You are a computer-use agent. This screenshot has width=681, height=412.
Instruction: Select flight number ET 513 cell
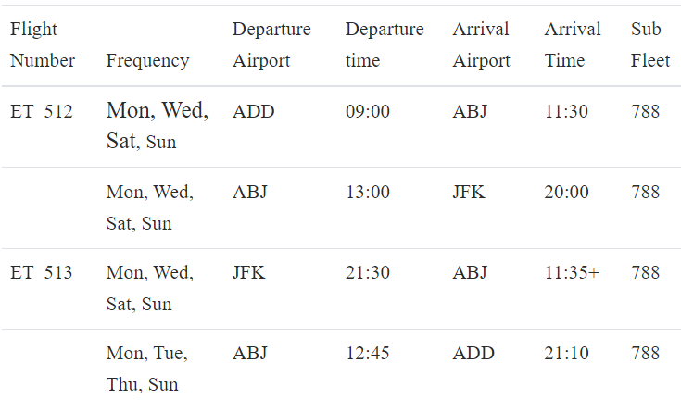tap(42, 272)
